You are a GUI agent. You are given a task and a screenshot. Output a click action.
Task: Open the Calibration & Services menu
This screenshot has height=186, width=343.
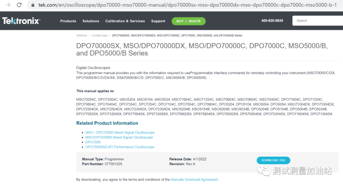pos(125,21)
